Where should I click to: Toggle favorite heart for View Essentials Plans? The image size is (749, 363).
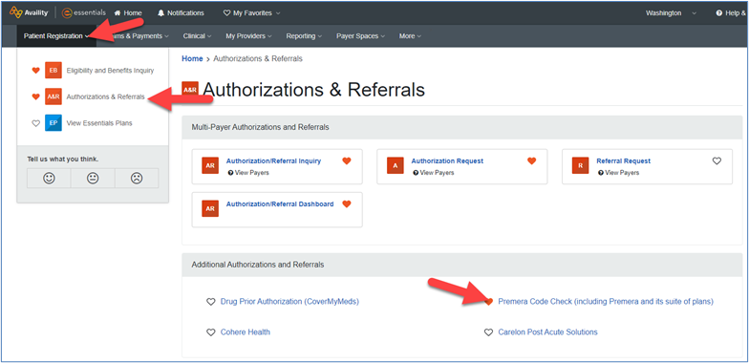tap(35, 123)
